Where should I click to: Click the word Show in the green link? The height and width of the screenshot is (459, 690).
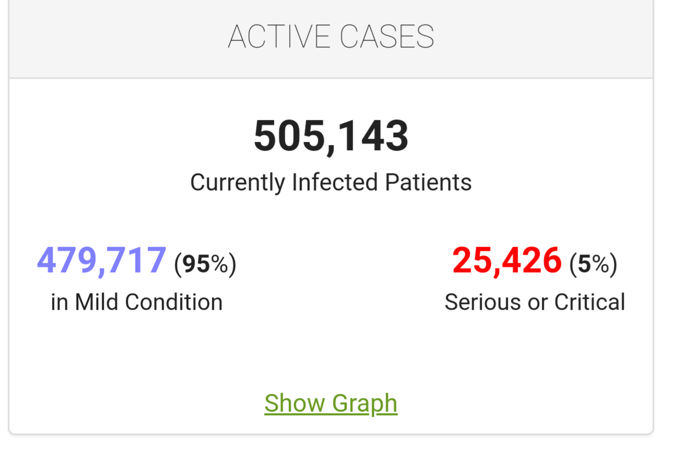pos(294,403)
